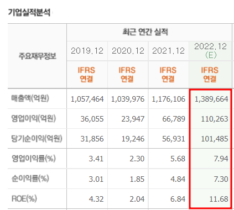Select the 영업이익률(%) row label
Image resolution: width=234 pixels, height=210 pixels.
(x=34, y=159)
